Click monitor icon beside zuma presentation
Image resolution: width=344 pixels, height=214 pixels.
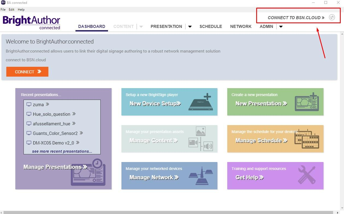click(x=29, y=104)
